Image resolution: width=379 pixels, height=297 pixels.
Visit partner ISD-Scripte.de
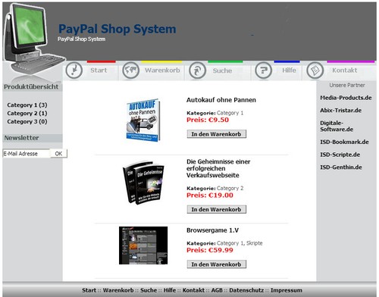point(340,155)
